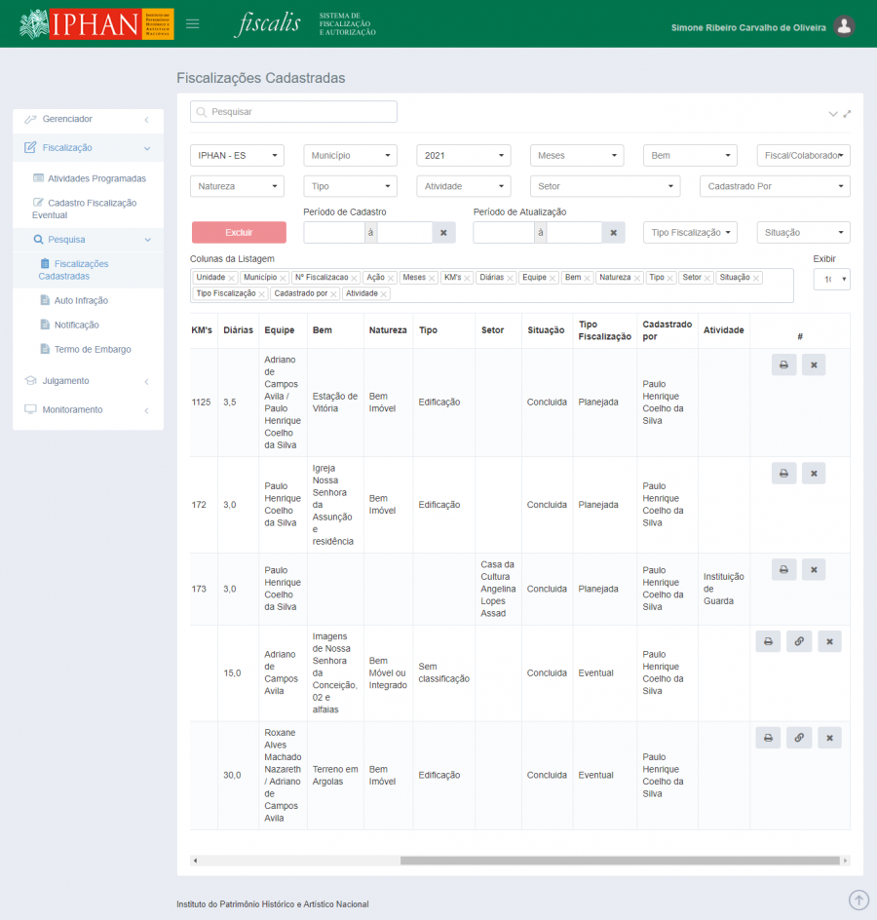Viewport: 877px width, 920px height.
Task: Clear the Período de Cadastro date range
Action: tap(442, 233)
